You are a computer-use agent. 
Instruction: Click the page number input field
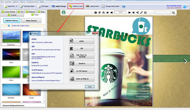click(x=120, y=12)
